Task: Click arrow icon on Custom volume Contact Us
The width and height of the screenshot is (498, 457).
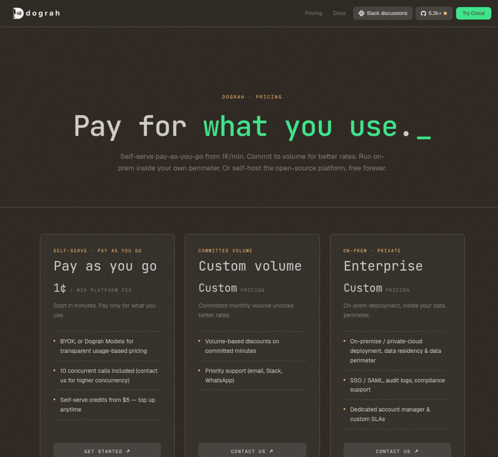Action: click(x=271, y=451)
